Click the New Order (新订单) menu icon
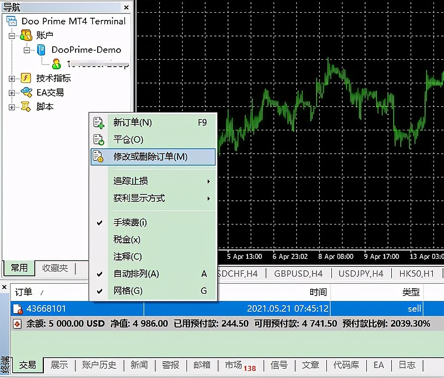 tap(99, 122)
